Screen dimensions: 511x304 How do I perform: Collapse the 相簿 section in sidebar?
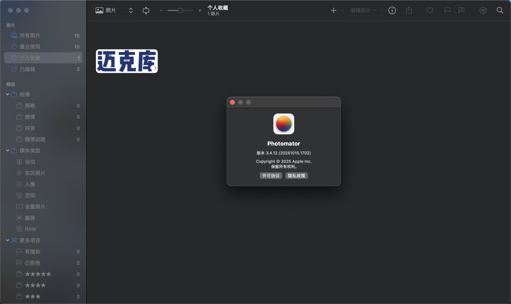8,95
